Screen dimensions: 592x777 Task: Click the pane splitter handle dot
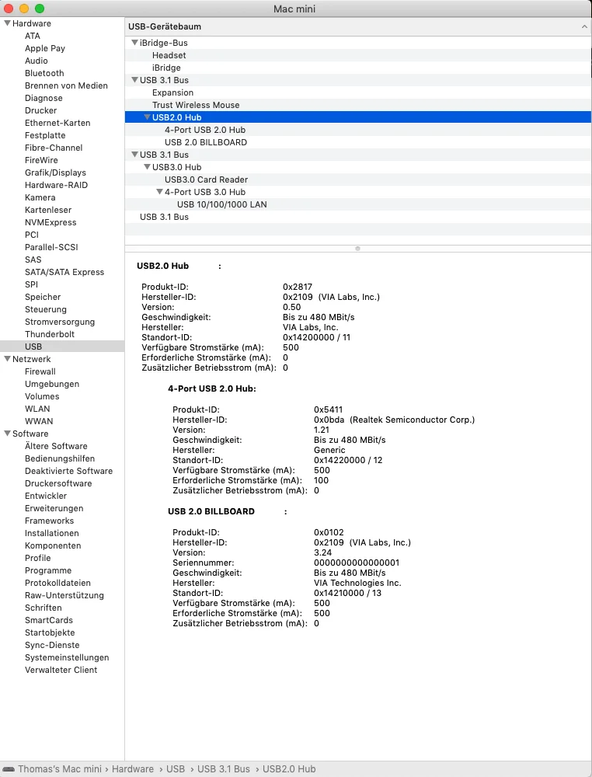point(357,249)
